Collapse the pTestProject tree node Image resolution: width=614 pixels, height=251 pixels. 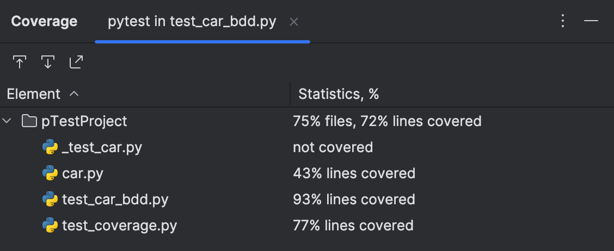[7, 121]
